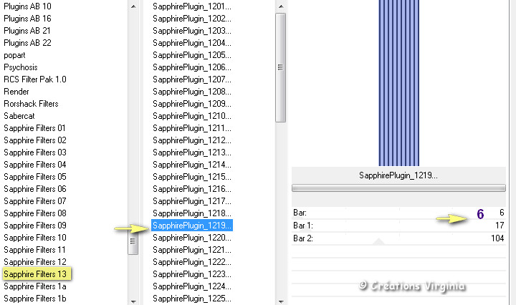Choose SapphirePlugin_1208 filter
The width and height of the screenshot is (516, 305).
click(192, 92)
